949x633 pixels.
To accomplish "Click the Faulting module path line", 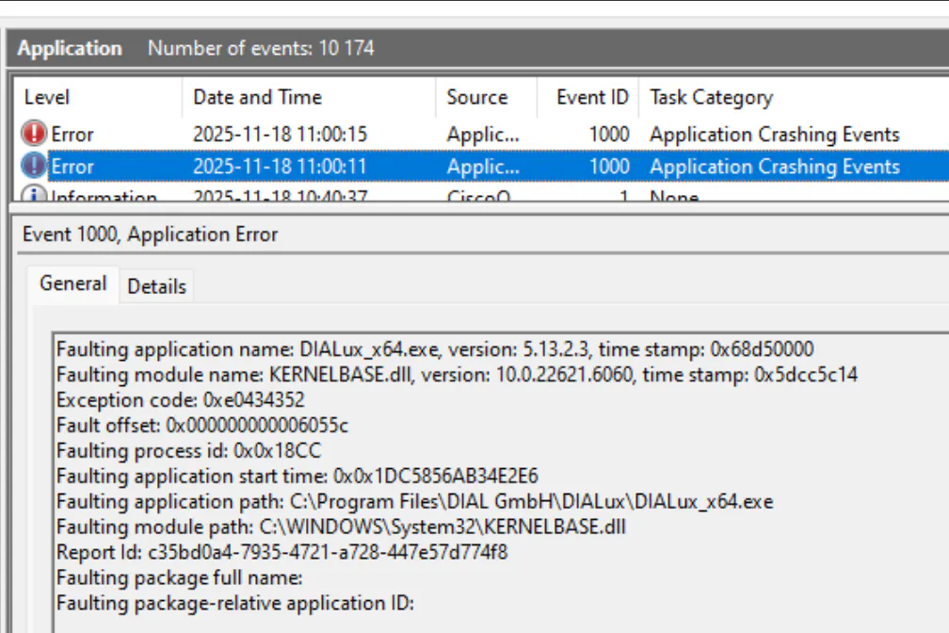I will tap(341, 527).
